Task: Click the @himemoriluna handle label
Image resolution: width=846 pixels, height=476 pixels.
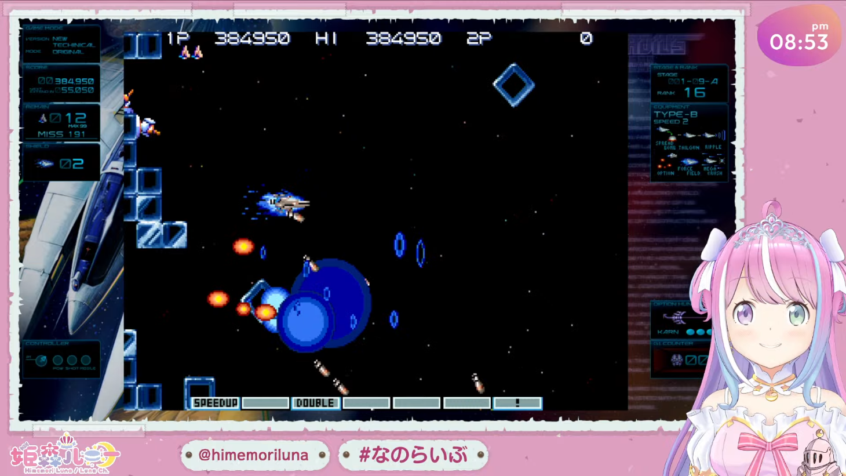Action: tap(254, 455)
